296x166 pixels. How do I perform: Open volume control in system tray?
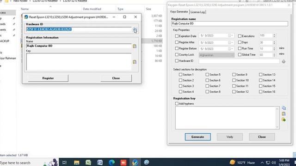tap(273, 163)
